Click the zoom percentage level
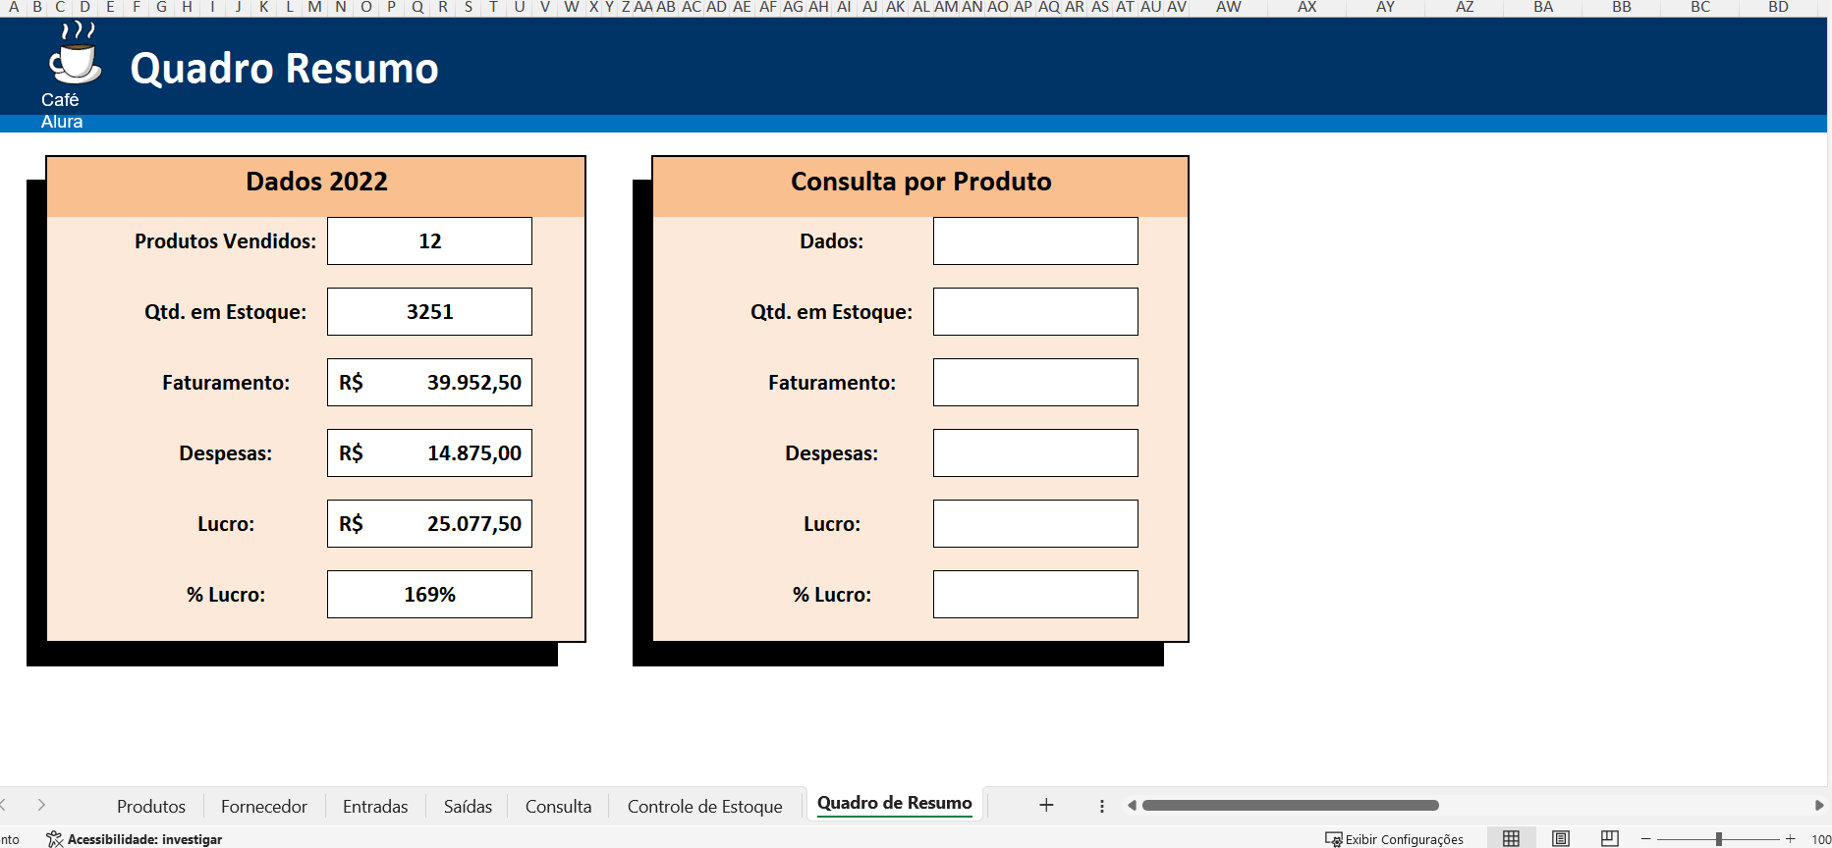 [x=1820, y=839]
